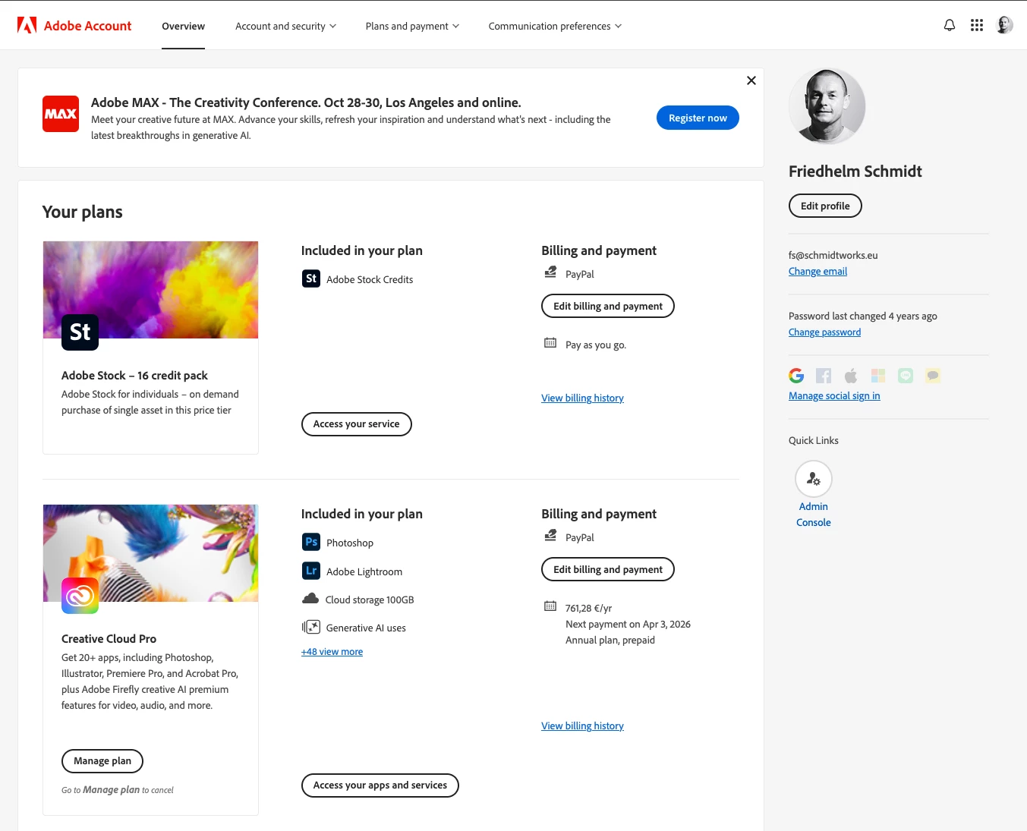This screenshot has height=831, width=1027.
Task: Expand Communication preferences menu
Action: click(x=555, y=26)
